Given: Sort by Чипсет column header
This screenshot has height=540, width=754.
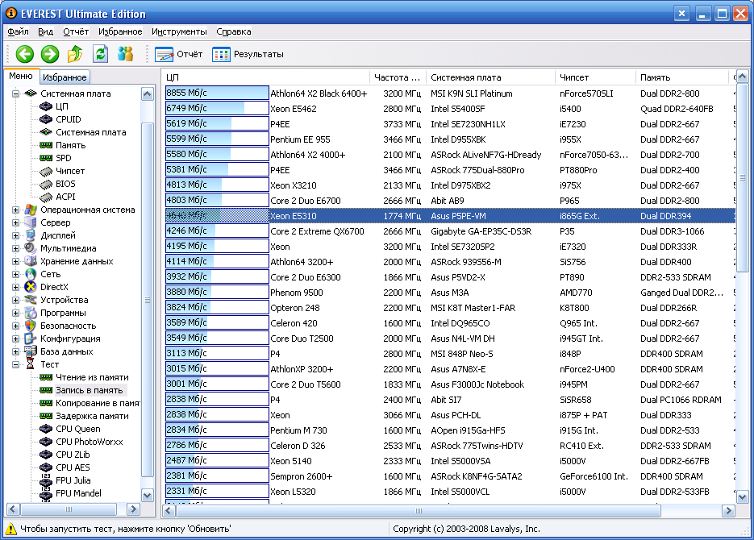Looking at the screenshot, I should point(596,77).
